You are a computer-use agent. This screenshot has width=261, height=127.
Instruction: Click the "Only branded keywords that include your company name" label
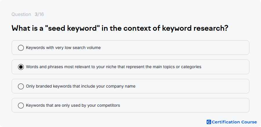pos(81,86)
